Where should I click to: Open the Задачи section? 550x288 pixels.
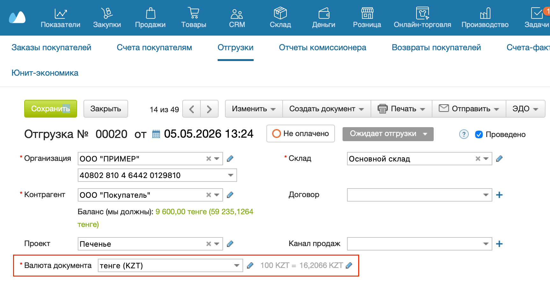537,18
